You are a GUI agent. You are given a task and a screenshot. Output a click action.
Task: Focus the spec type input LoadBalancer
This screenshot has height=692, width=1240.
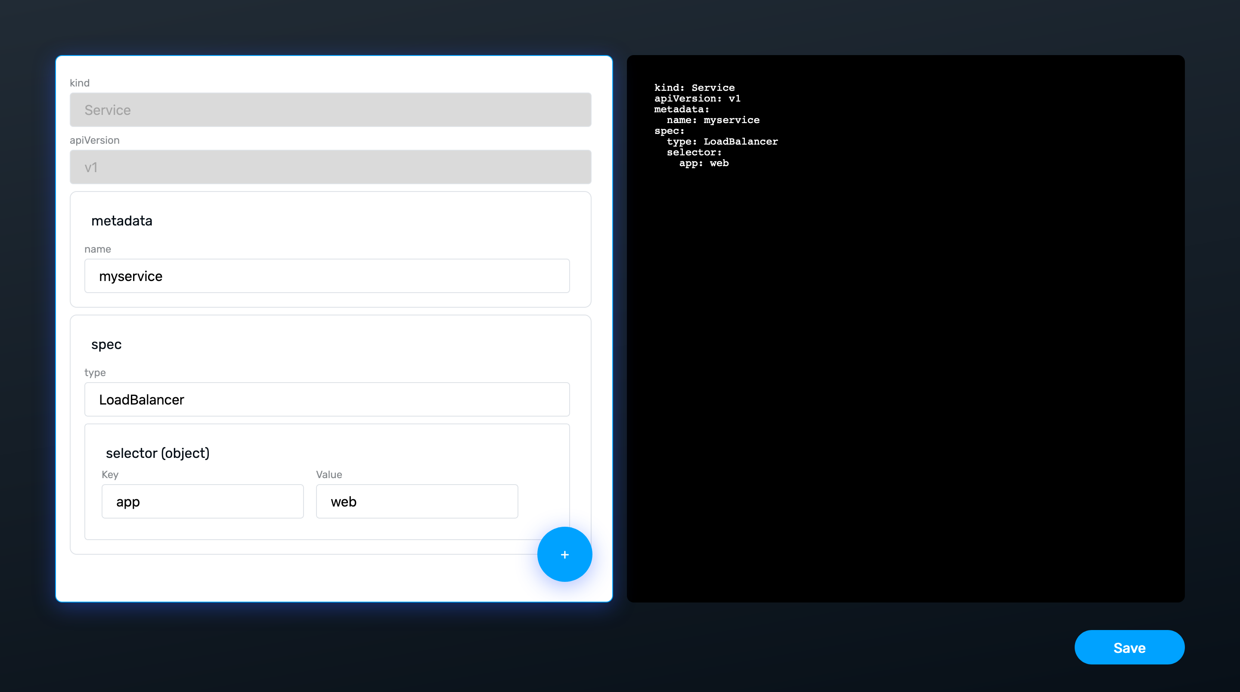tap(327, 399)
